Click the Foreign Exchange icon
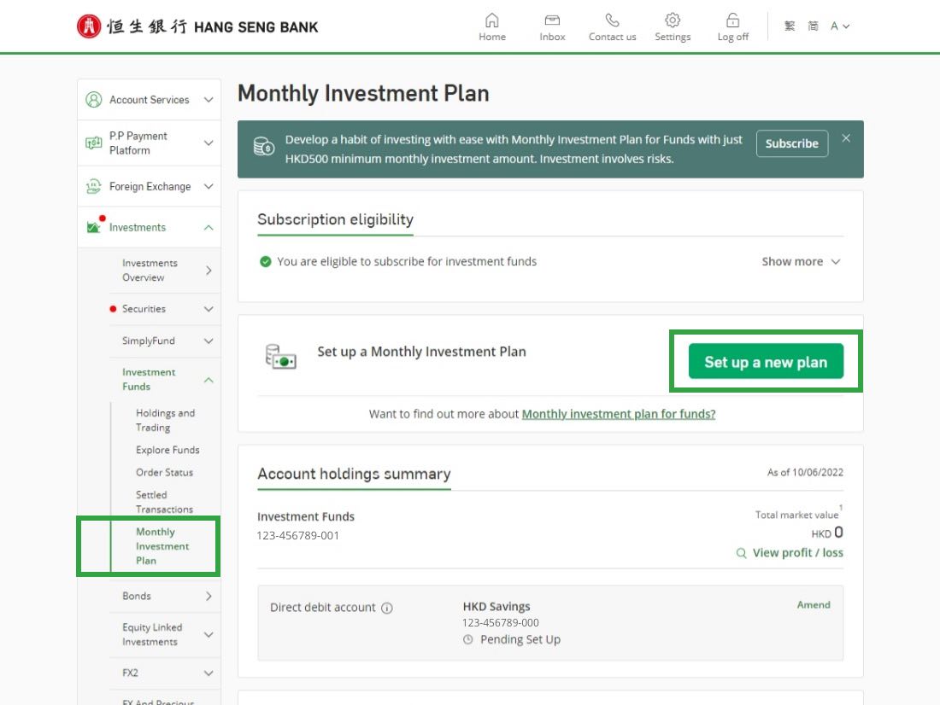Image resolution: width=940 pixels, height=705 pixels. coord(93,186)
